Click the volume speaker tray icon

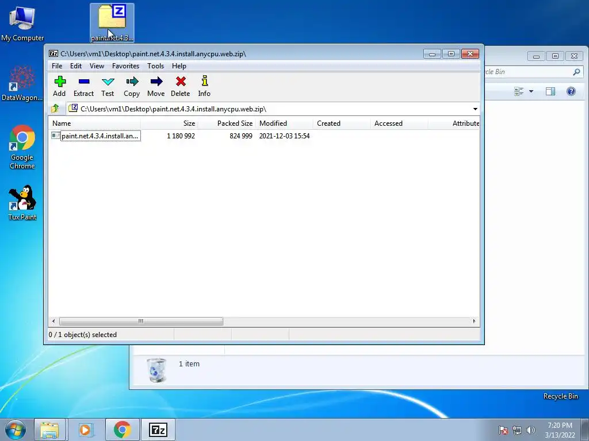click(531, 430)
